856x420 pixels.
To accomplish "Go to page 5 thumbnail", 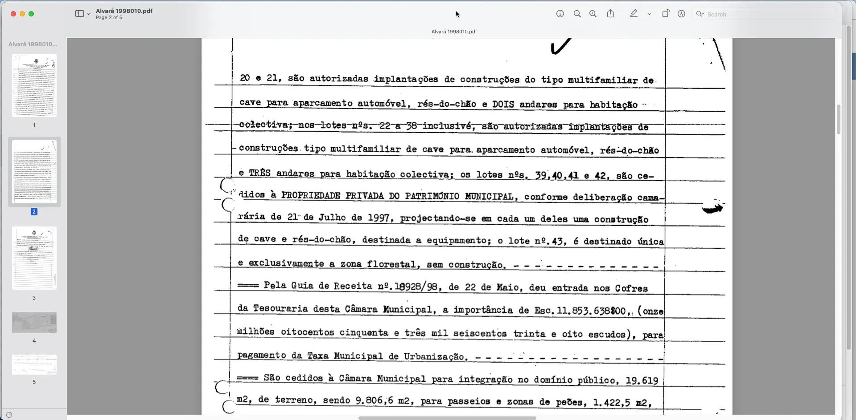I will tap(34, 365).
